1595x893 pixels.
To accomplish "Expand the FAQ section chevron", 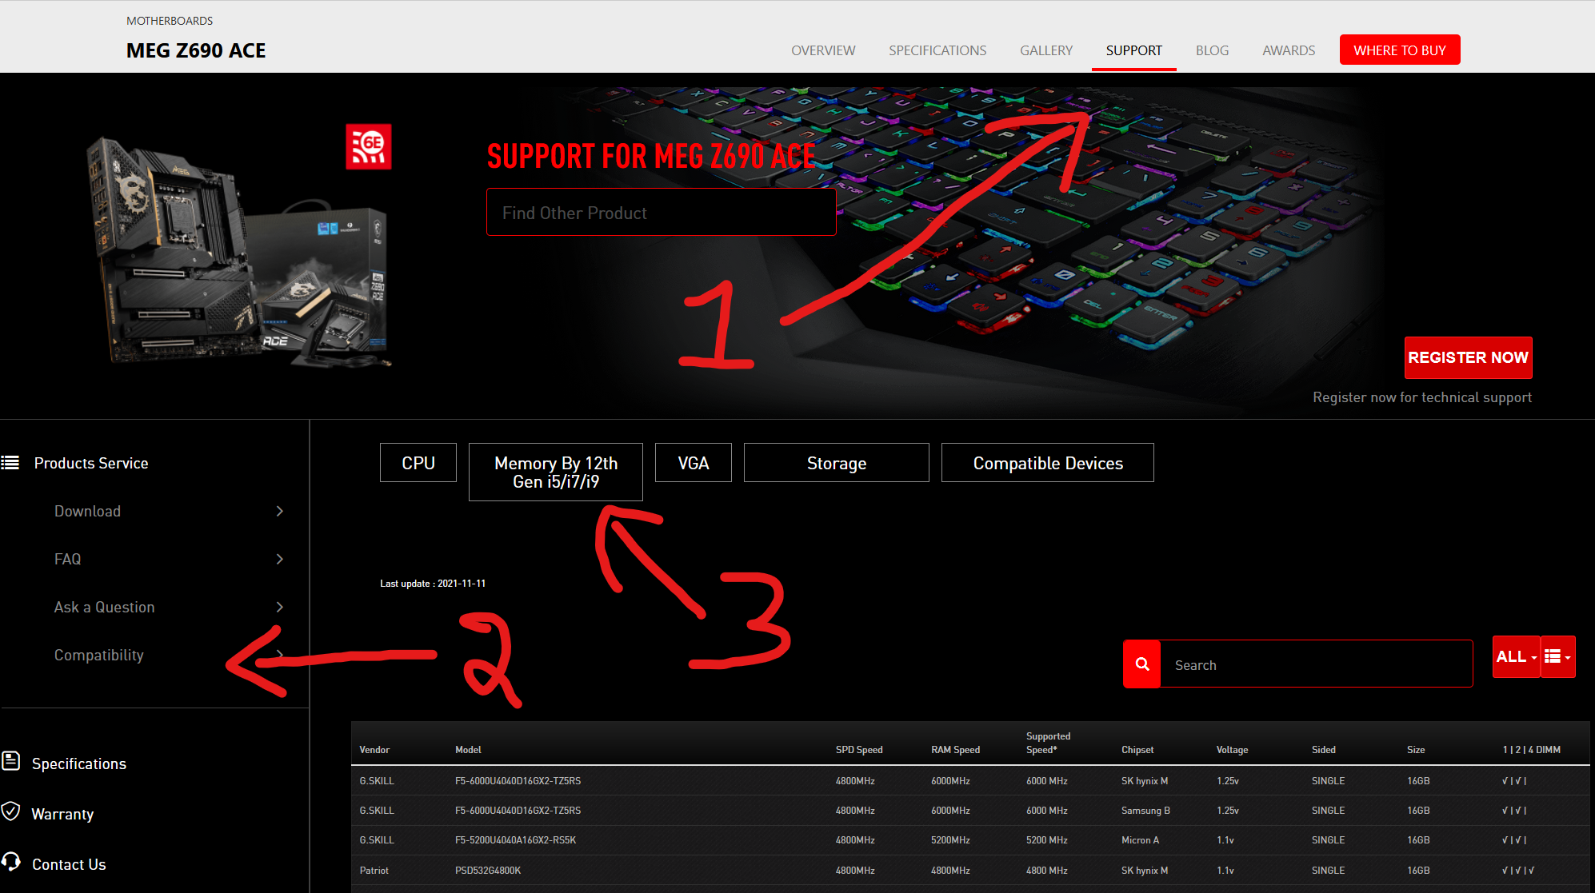I will [280, 559].
